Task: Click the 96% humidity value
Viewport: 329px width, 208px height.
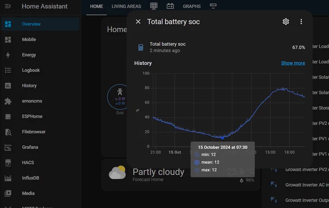Action: pyautogui.click(x=250, y=180)
